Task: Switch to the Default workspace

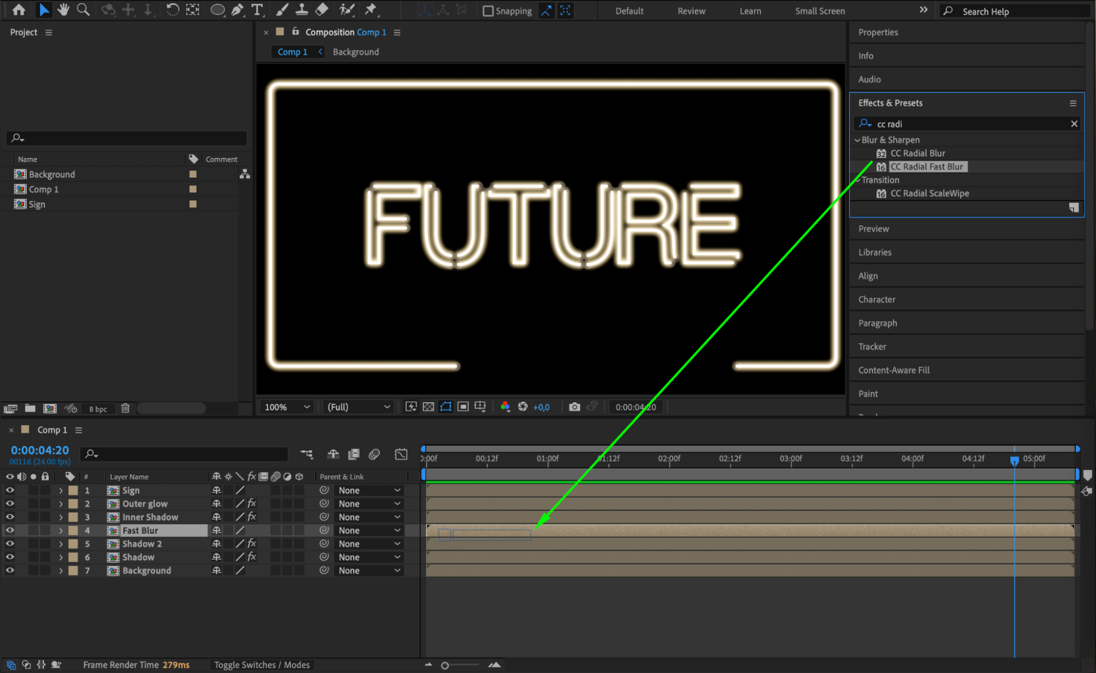Action: coord(629,11)
